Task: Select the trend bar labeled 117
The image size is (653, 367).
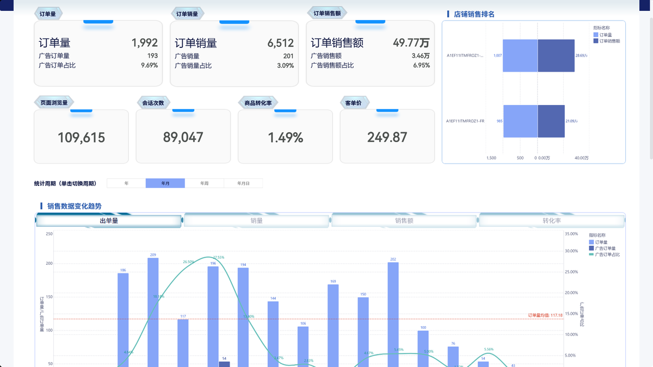Action: 183,343
